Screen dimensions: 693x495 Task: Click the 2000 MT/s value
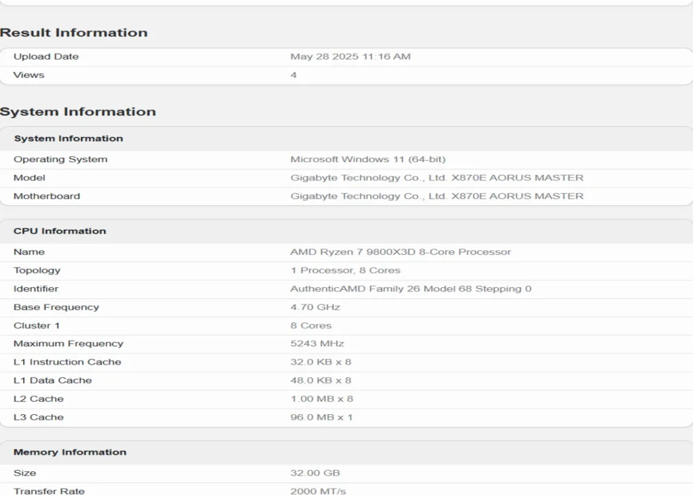(x=318, y=491)
